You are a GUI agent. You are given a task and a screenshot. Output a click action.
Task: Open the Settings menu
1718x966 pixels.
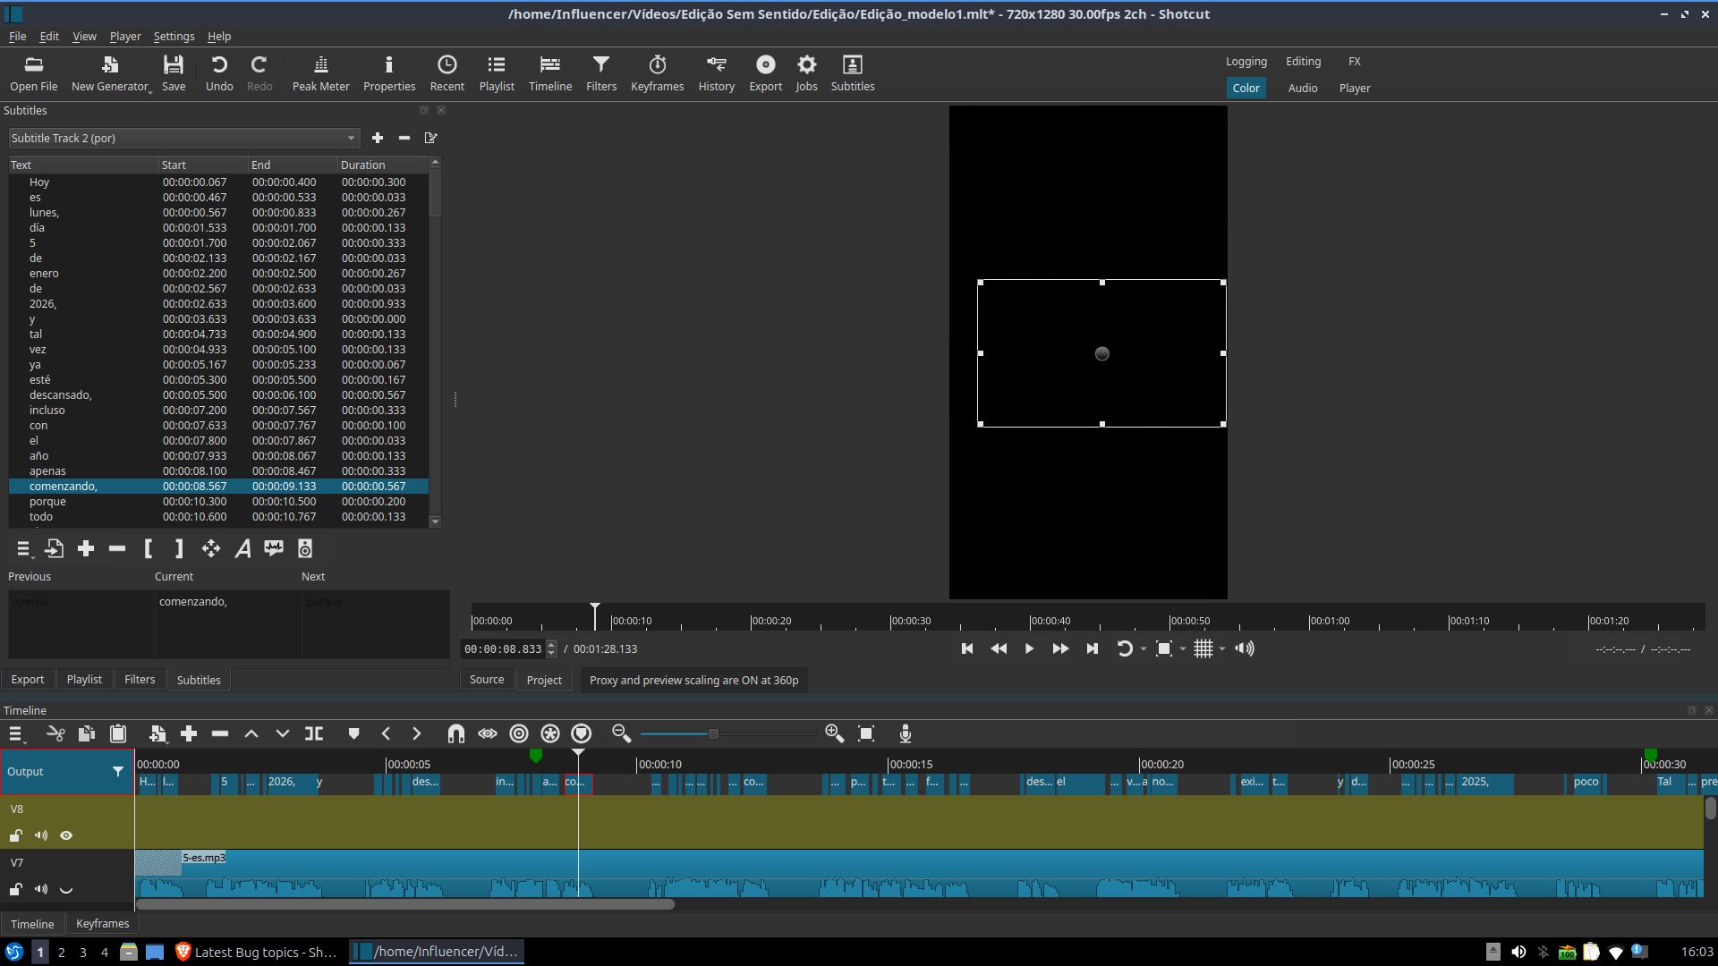(174, 36)
